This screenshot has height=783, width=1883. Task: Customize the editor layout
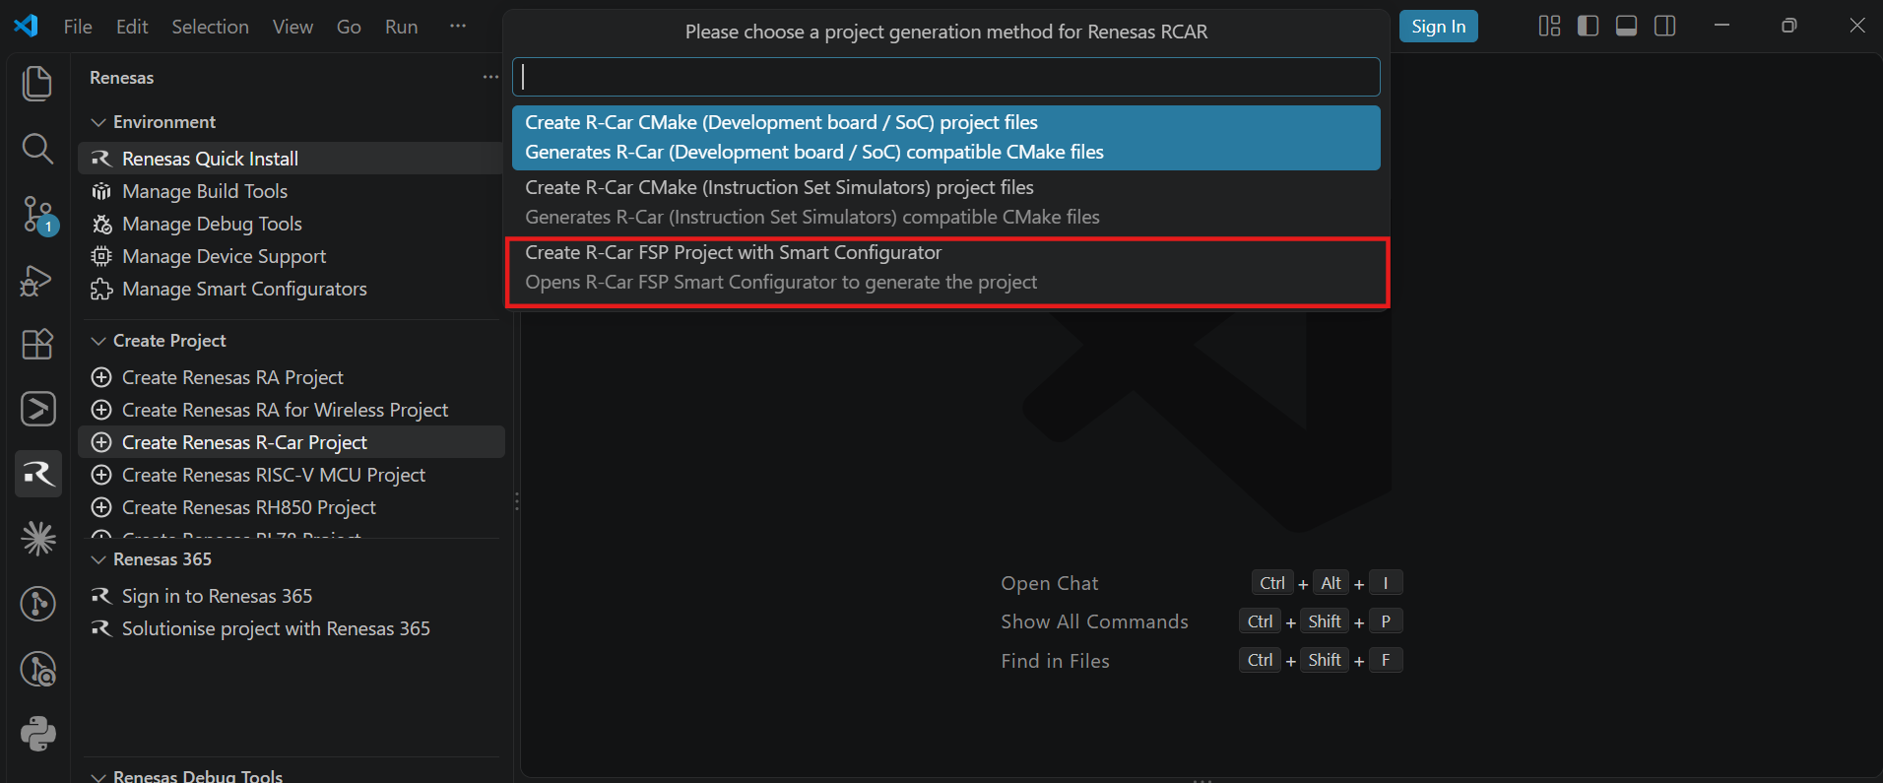(1549, 27)
